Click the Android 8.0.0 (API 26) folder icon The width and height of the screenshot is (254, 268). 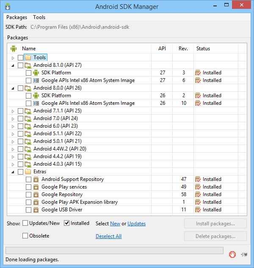click(28, 88)
